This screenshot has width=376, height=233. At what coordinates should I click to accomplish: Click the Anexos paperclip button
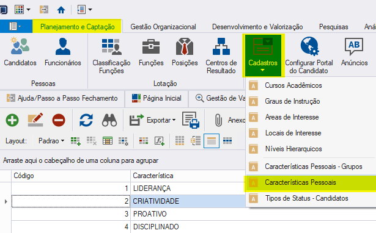229,120
